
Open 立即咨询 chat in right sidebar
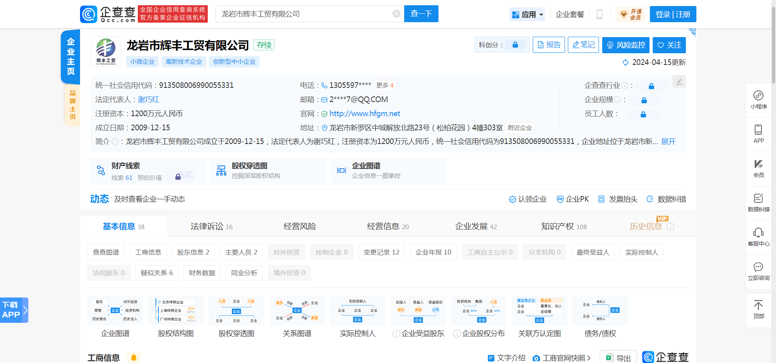759,271
